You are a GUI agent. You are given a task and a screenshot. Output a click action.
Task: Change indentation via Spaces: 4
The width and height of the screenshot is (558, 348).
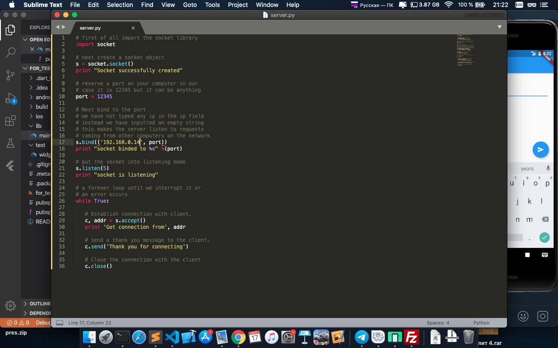tap(438, 323)
